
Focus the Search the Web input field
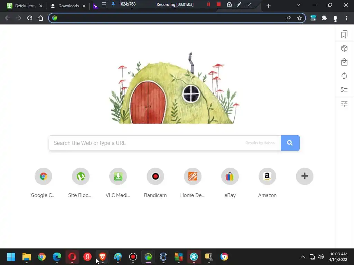pos(165,143)
